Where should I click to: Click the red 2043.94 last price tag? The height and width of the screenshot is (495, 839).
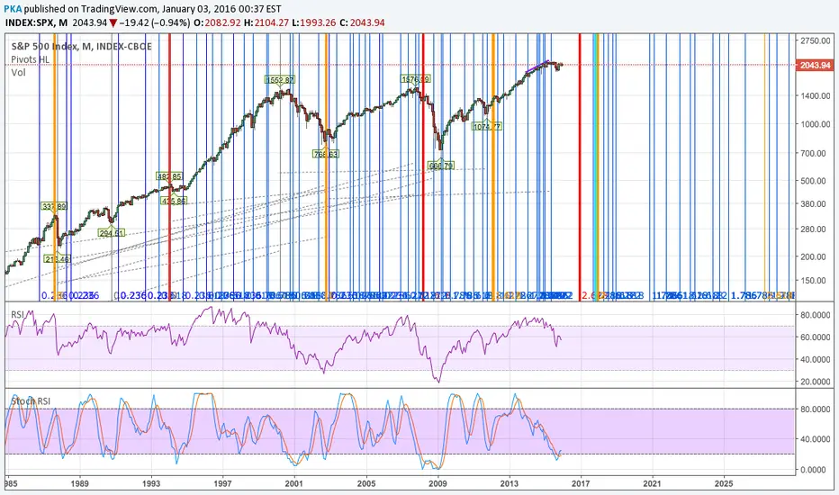tap(815, 66)
